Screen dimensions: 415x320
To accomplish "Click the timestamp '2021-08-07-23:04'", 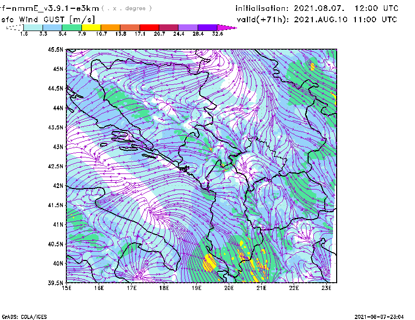I will click(379, 317).
